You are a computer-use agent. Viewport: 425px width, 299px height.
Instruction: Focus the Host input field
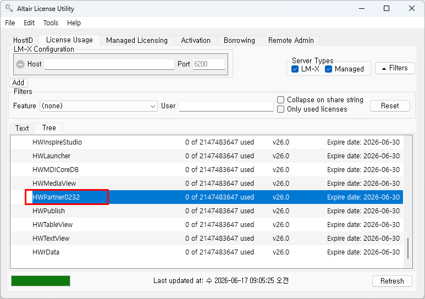(109, 64)
